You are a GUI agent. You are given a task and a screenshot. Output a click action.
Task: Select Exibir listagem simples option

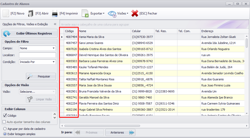point(5,134)
